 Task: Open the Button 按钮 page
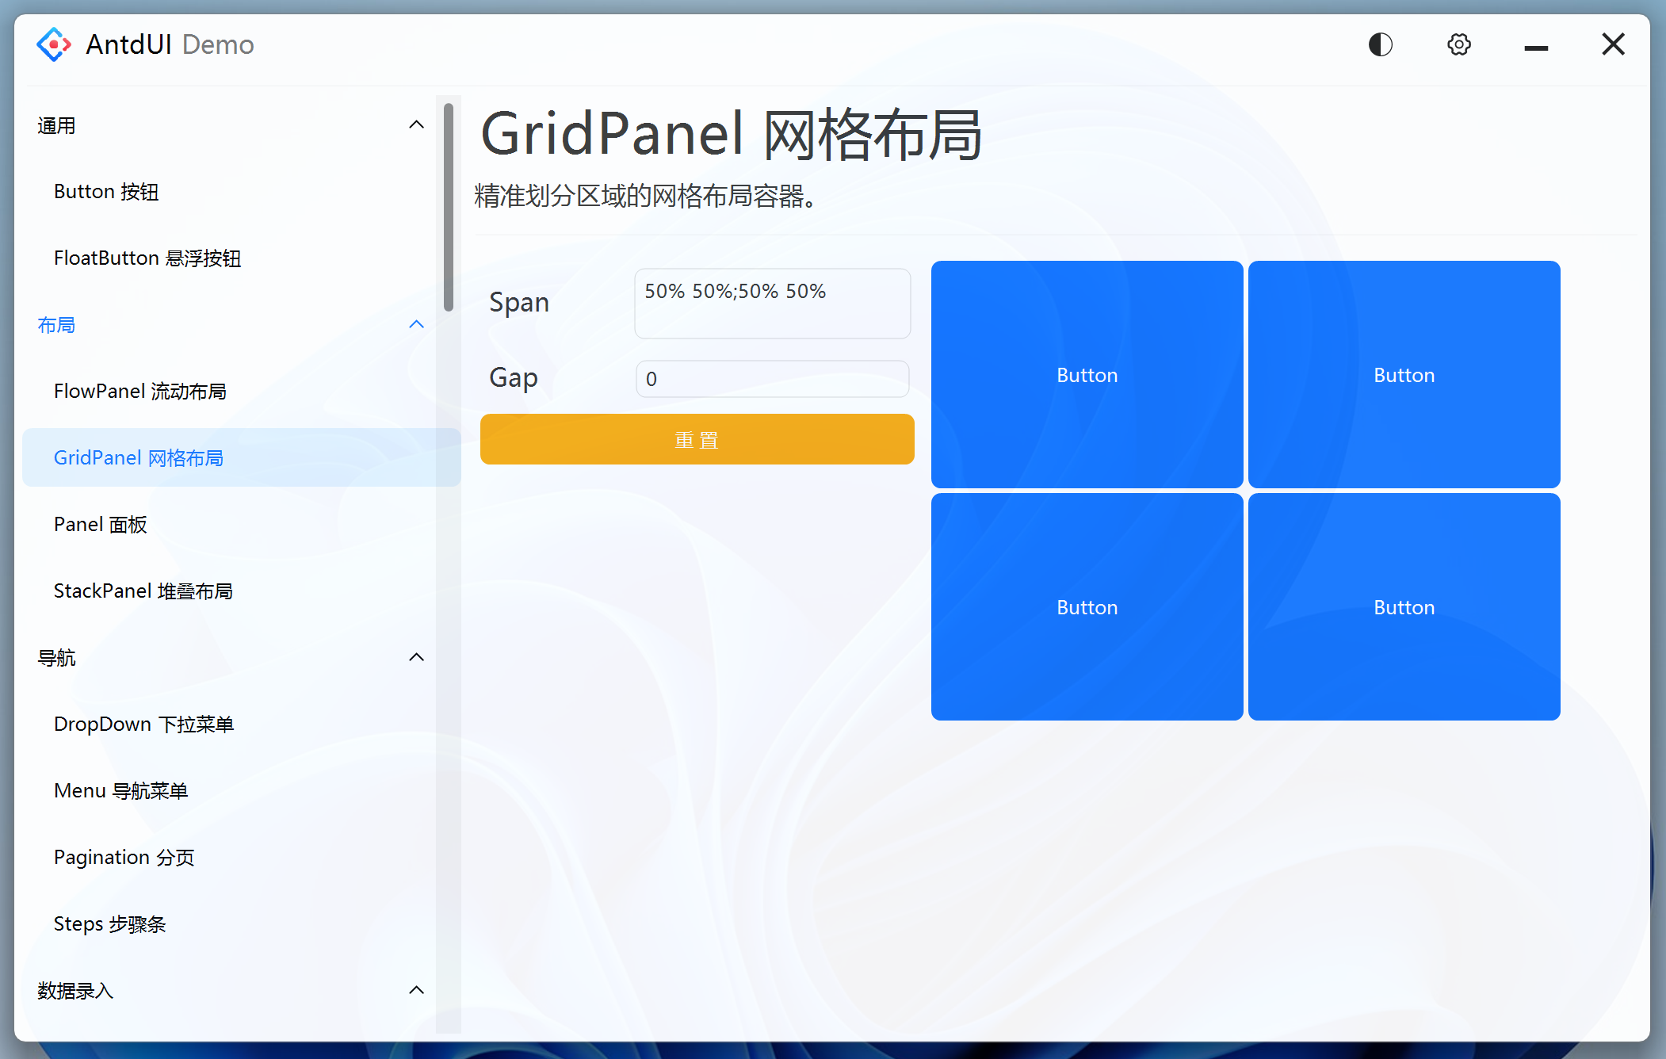tap(106, 191)
